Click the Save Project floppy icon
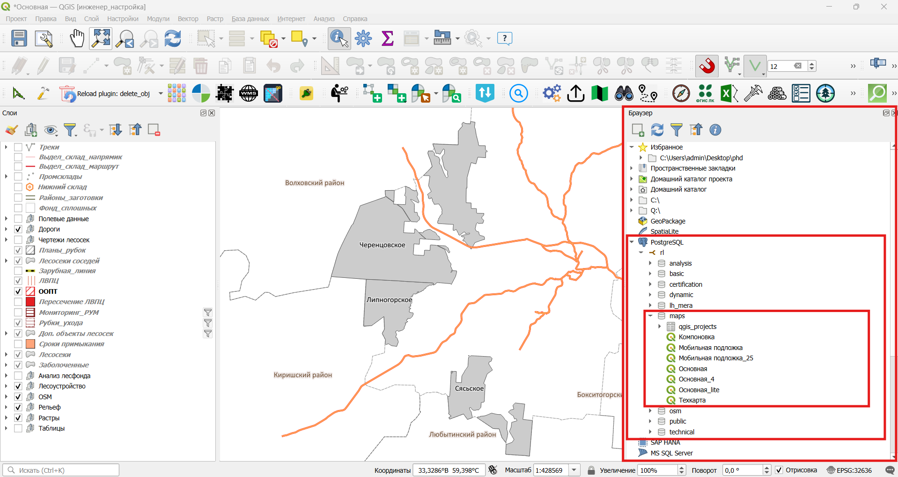This screenshot has height=477, width=898. (19, 38)
